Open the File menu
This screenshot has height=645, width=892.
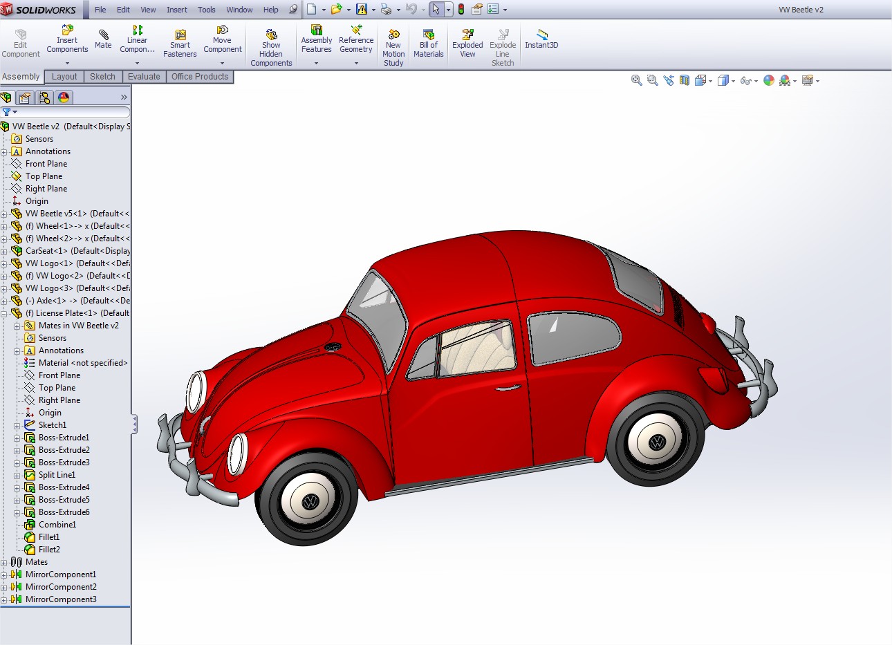click(x=100, y=10)
